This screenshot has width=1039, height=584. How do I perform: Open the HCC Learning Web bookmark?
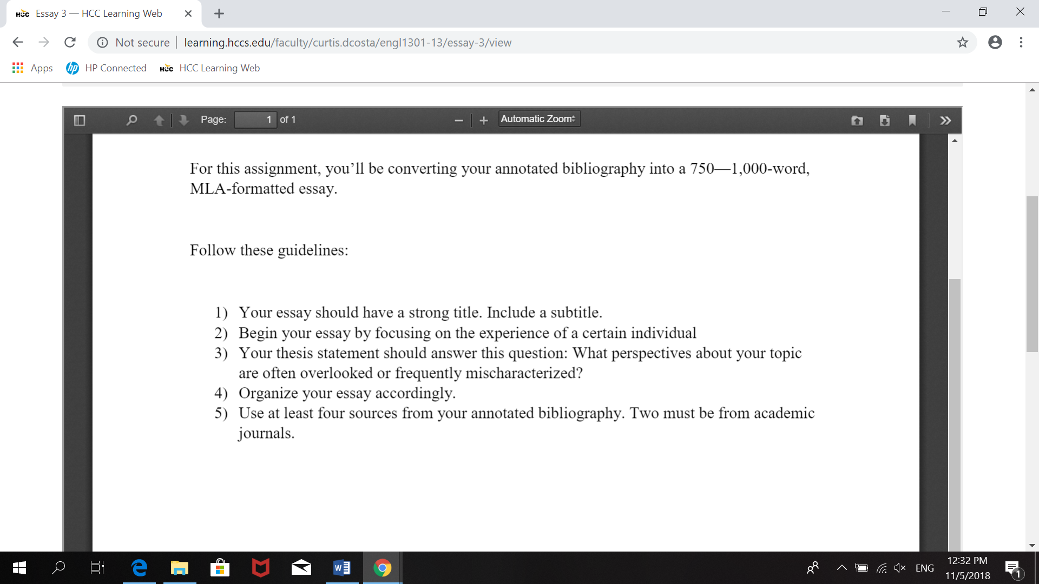[210, 68]
